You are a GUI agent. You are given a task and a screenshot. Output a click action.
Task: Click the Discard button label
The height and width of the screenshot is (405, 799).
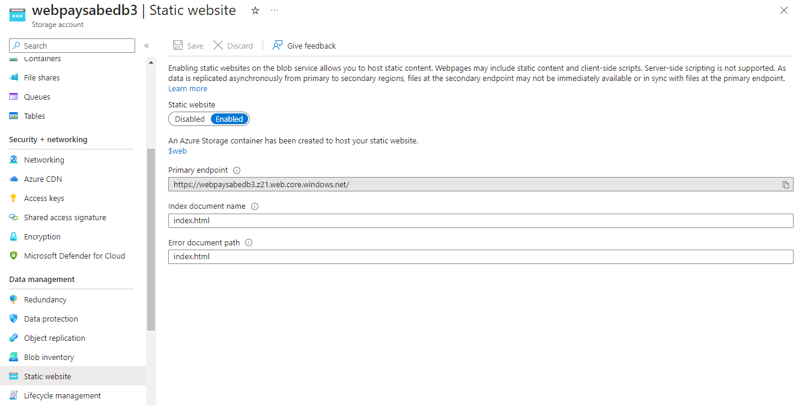tap(240, 46)
